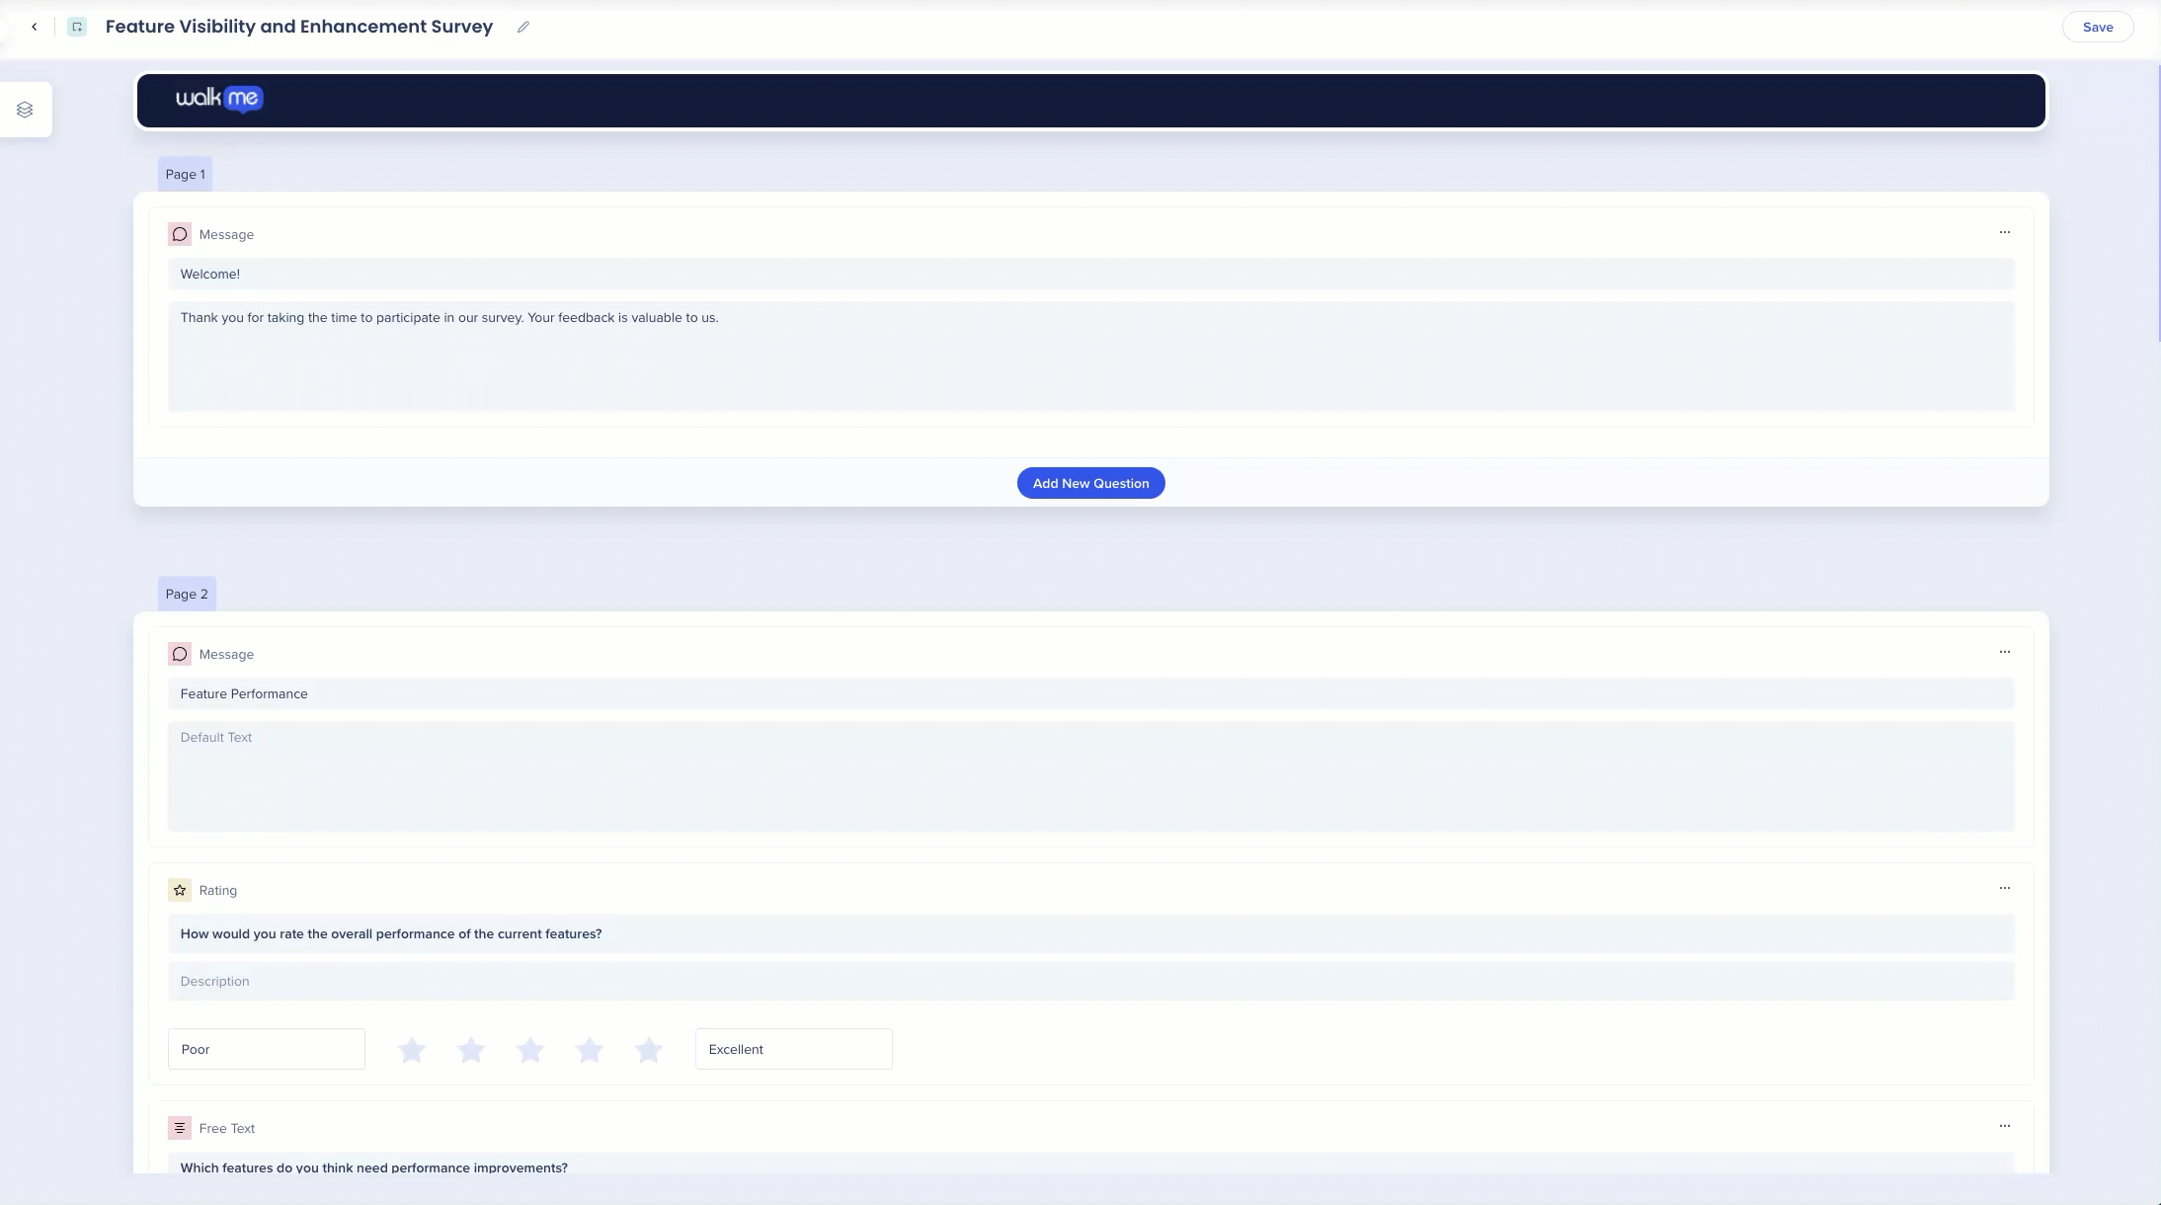The height and width of the screenshot is (1205, 2161).
Task: Click the Rating question star icon
Action: (180, 890)
